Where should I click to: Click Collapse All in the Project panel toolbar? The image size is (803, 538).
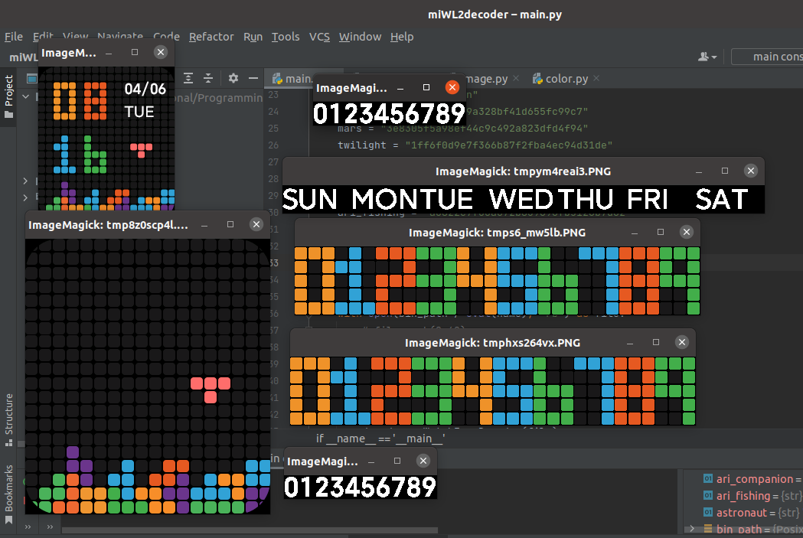point(208,78)
